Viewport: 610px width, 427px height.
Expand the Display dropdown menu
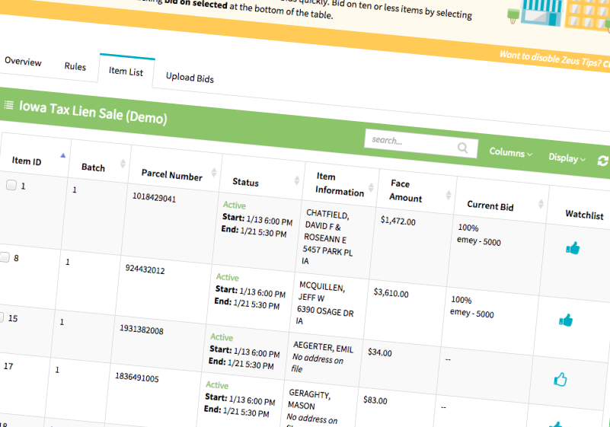click(x=567, y=158)
